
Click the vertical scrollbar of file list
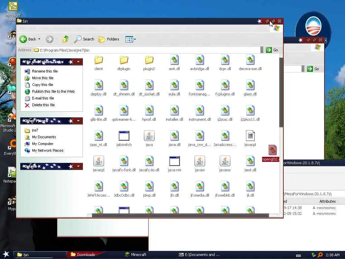281,92
